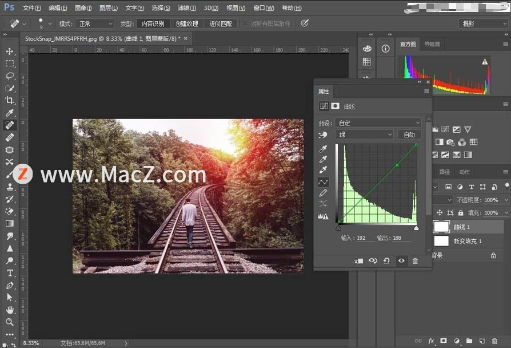Image resolution: width=511 pixels, height=348 pixels.
Task: View previous state of curves adjustment
Action: click(373, 261)
